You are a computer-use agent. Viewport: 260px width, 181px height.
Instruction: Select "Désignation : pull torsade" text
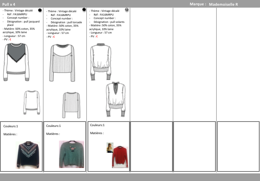click(x=66, y=22)
